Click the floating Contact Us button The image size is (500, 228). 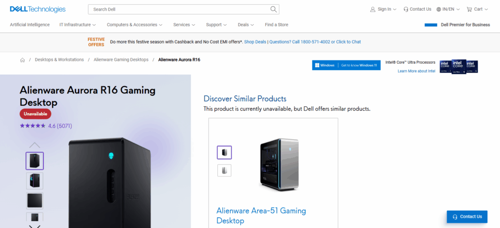pos(467,217)
